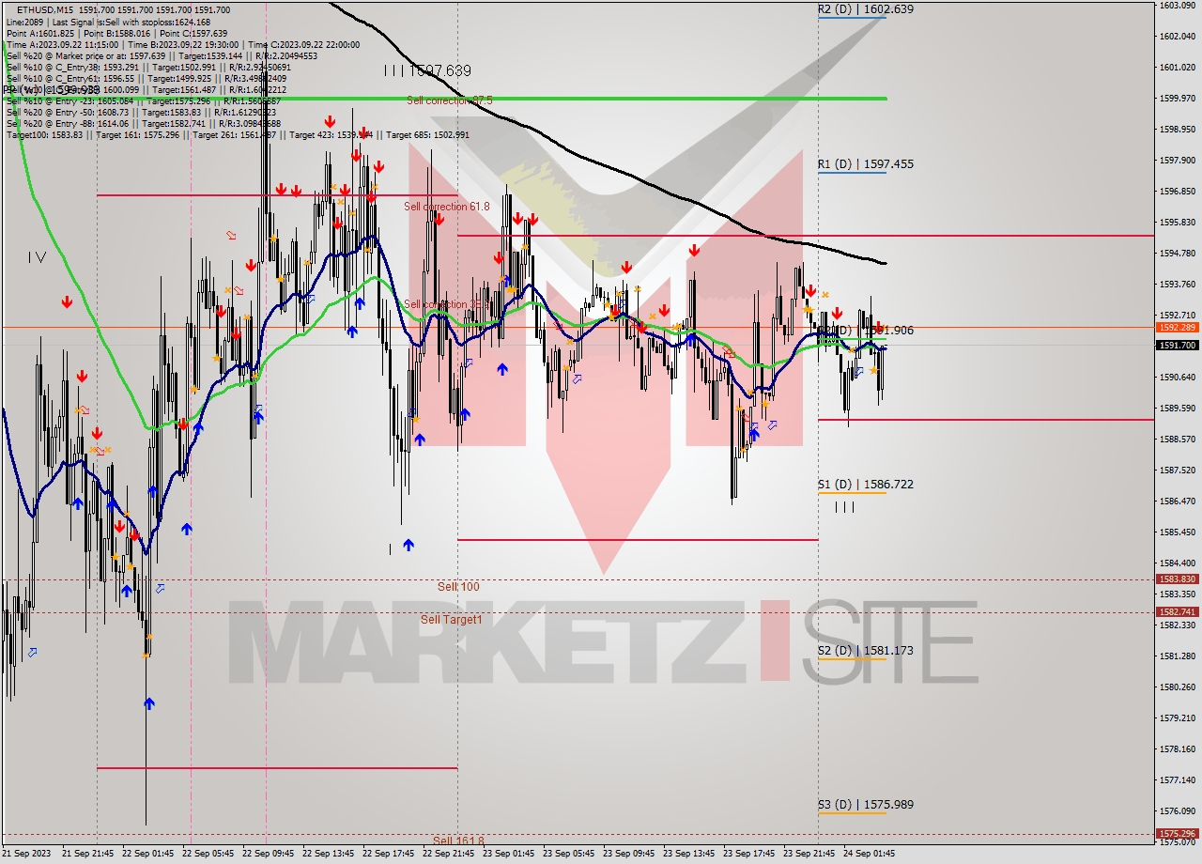The width and height of the screenshot is (1202, 864).
Task: Click the 1579.210 price scale value
Action: [1178, 718]
